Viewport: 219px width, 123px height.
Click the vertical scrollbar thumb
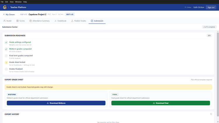[x=218, y=74]
